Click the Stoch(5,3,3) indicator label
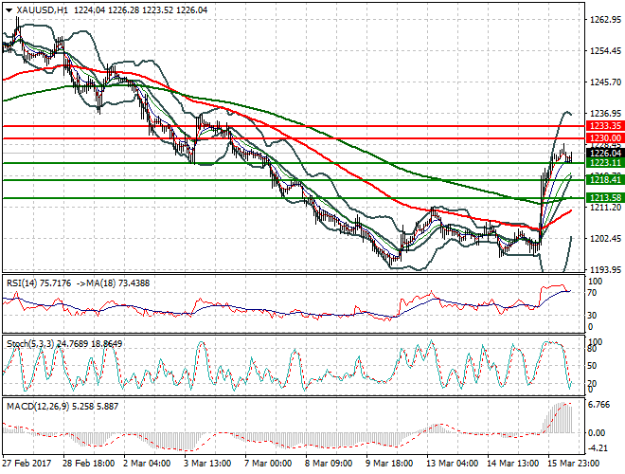Viewport: 625px width, 474px height. coord(30,342)
